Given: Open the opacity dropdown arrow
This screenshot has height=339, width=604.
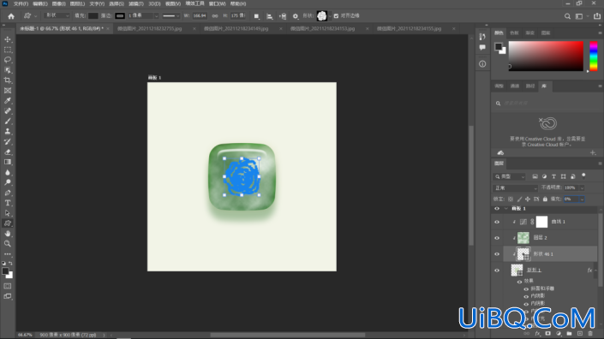Looking at the screenshot, I should pos(582,188).
